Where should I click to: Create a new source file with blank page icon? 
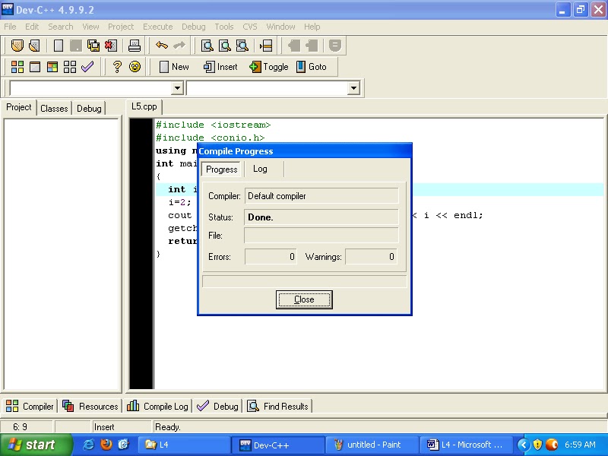[59, 46]
